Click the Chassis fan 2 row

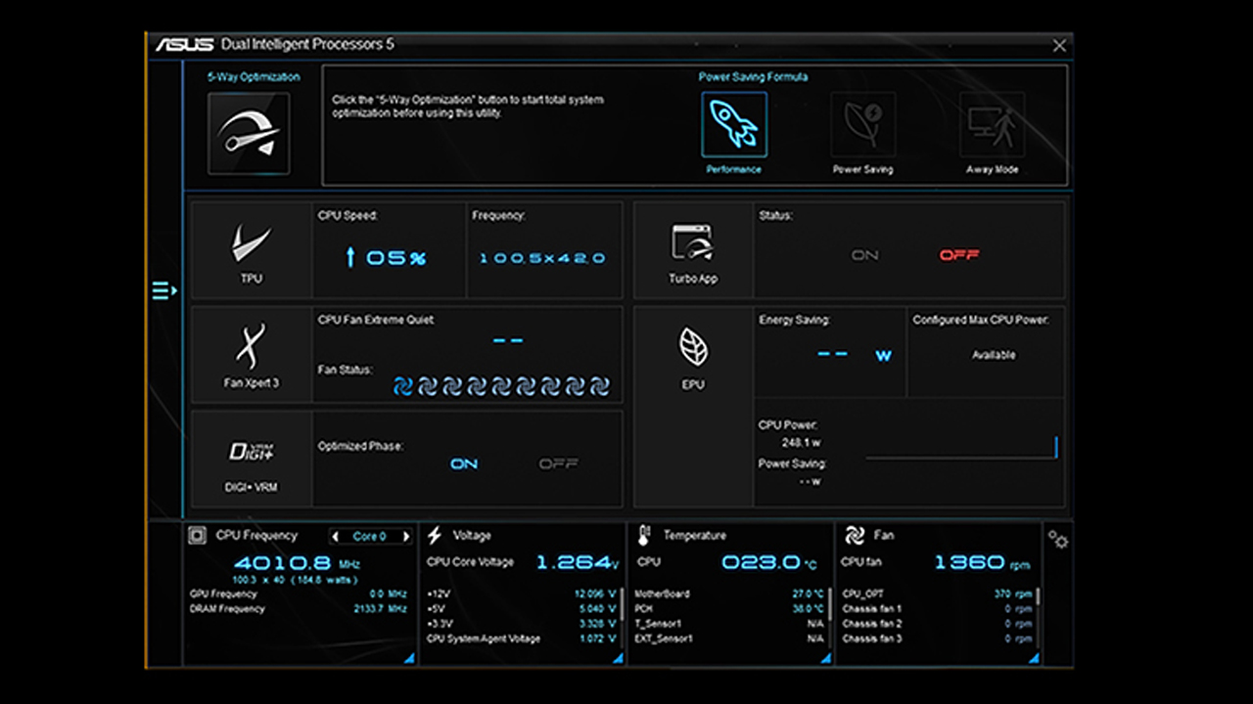(938, 624)
